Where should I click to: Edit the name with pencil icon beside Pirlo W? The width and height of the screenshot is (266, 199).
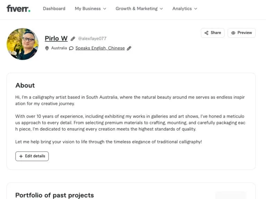(x=73, y=39)
